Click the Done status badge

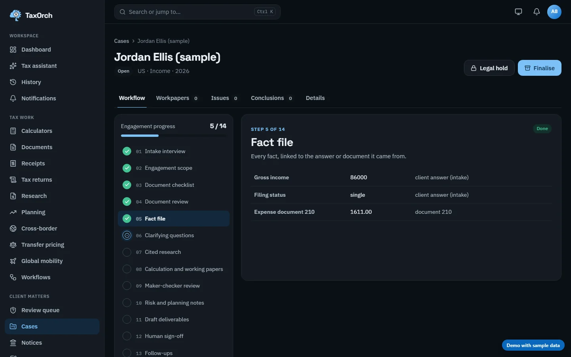(x=542, y=129)
